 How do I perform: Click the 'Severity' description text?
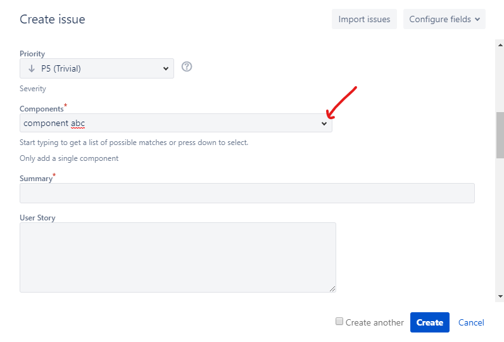(33, 89)
